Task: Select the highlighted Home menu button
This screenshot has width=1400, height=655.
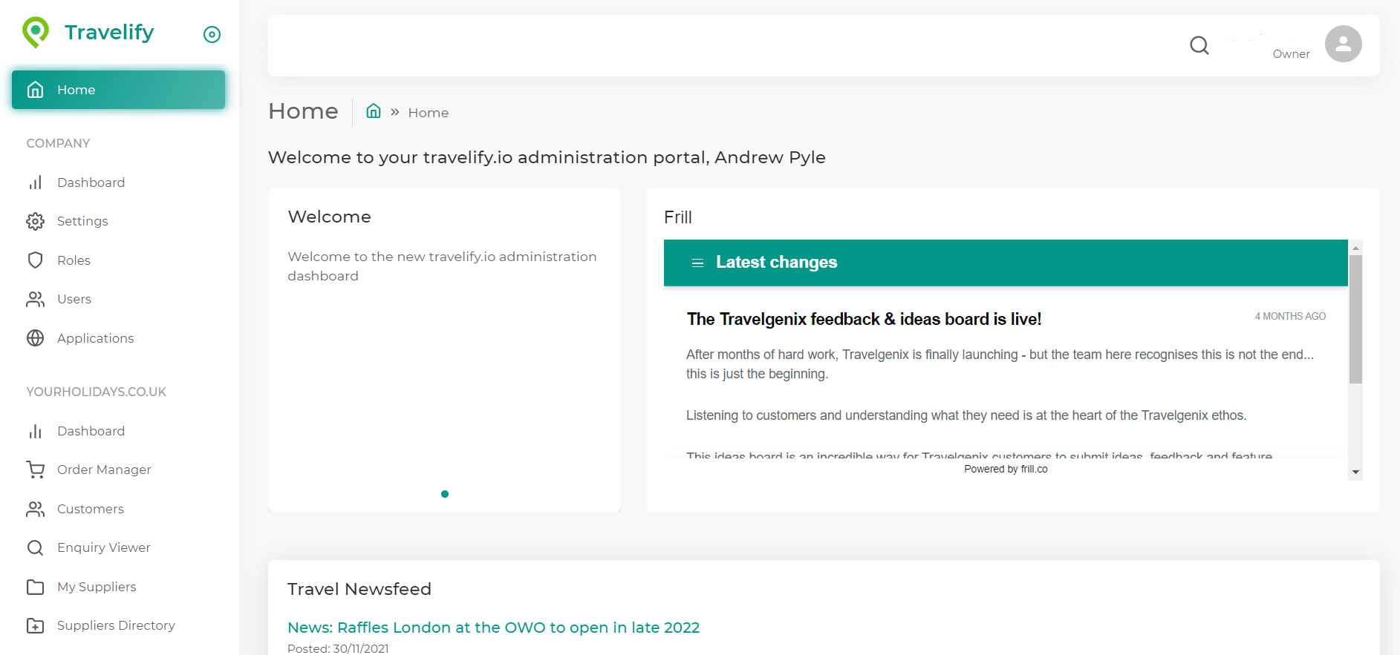Action: tap(118, 90)
